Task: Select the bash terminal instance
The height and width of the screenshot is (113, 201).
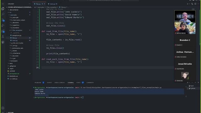Action: tap(192, 86)
